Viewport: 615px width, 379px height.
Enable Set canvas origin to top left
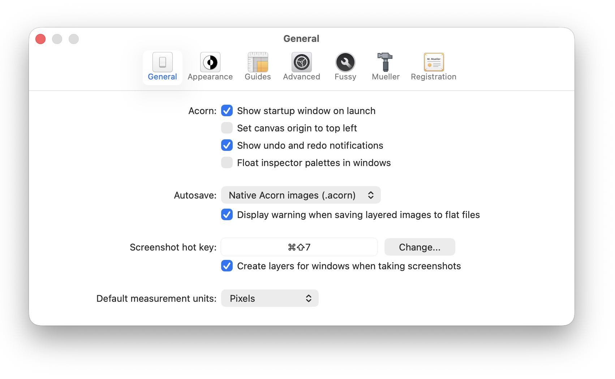coord(227,128)
